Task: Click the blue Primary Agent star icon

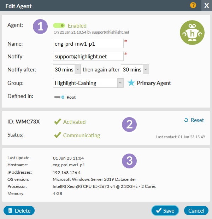Action: click(131, 83)
